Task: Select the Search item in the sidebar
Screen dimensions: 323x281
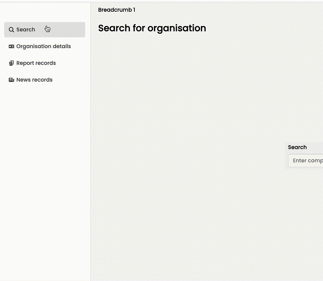Action: click(x=26, y=30)
